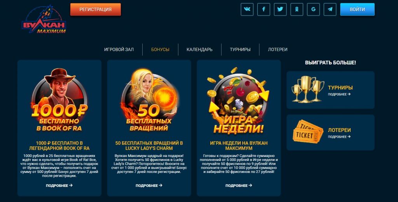Screen dimensions: 398x202
Task: Click the VK social login icon
Action: (x=247, y=9)
